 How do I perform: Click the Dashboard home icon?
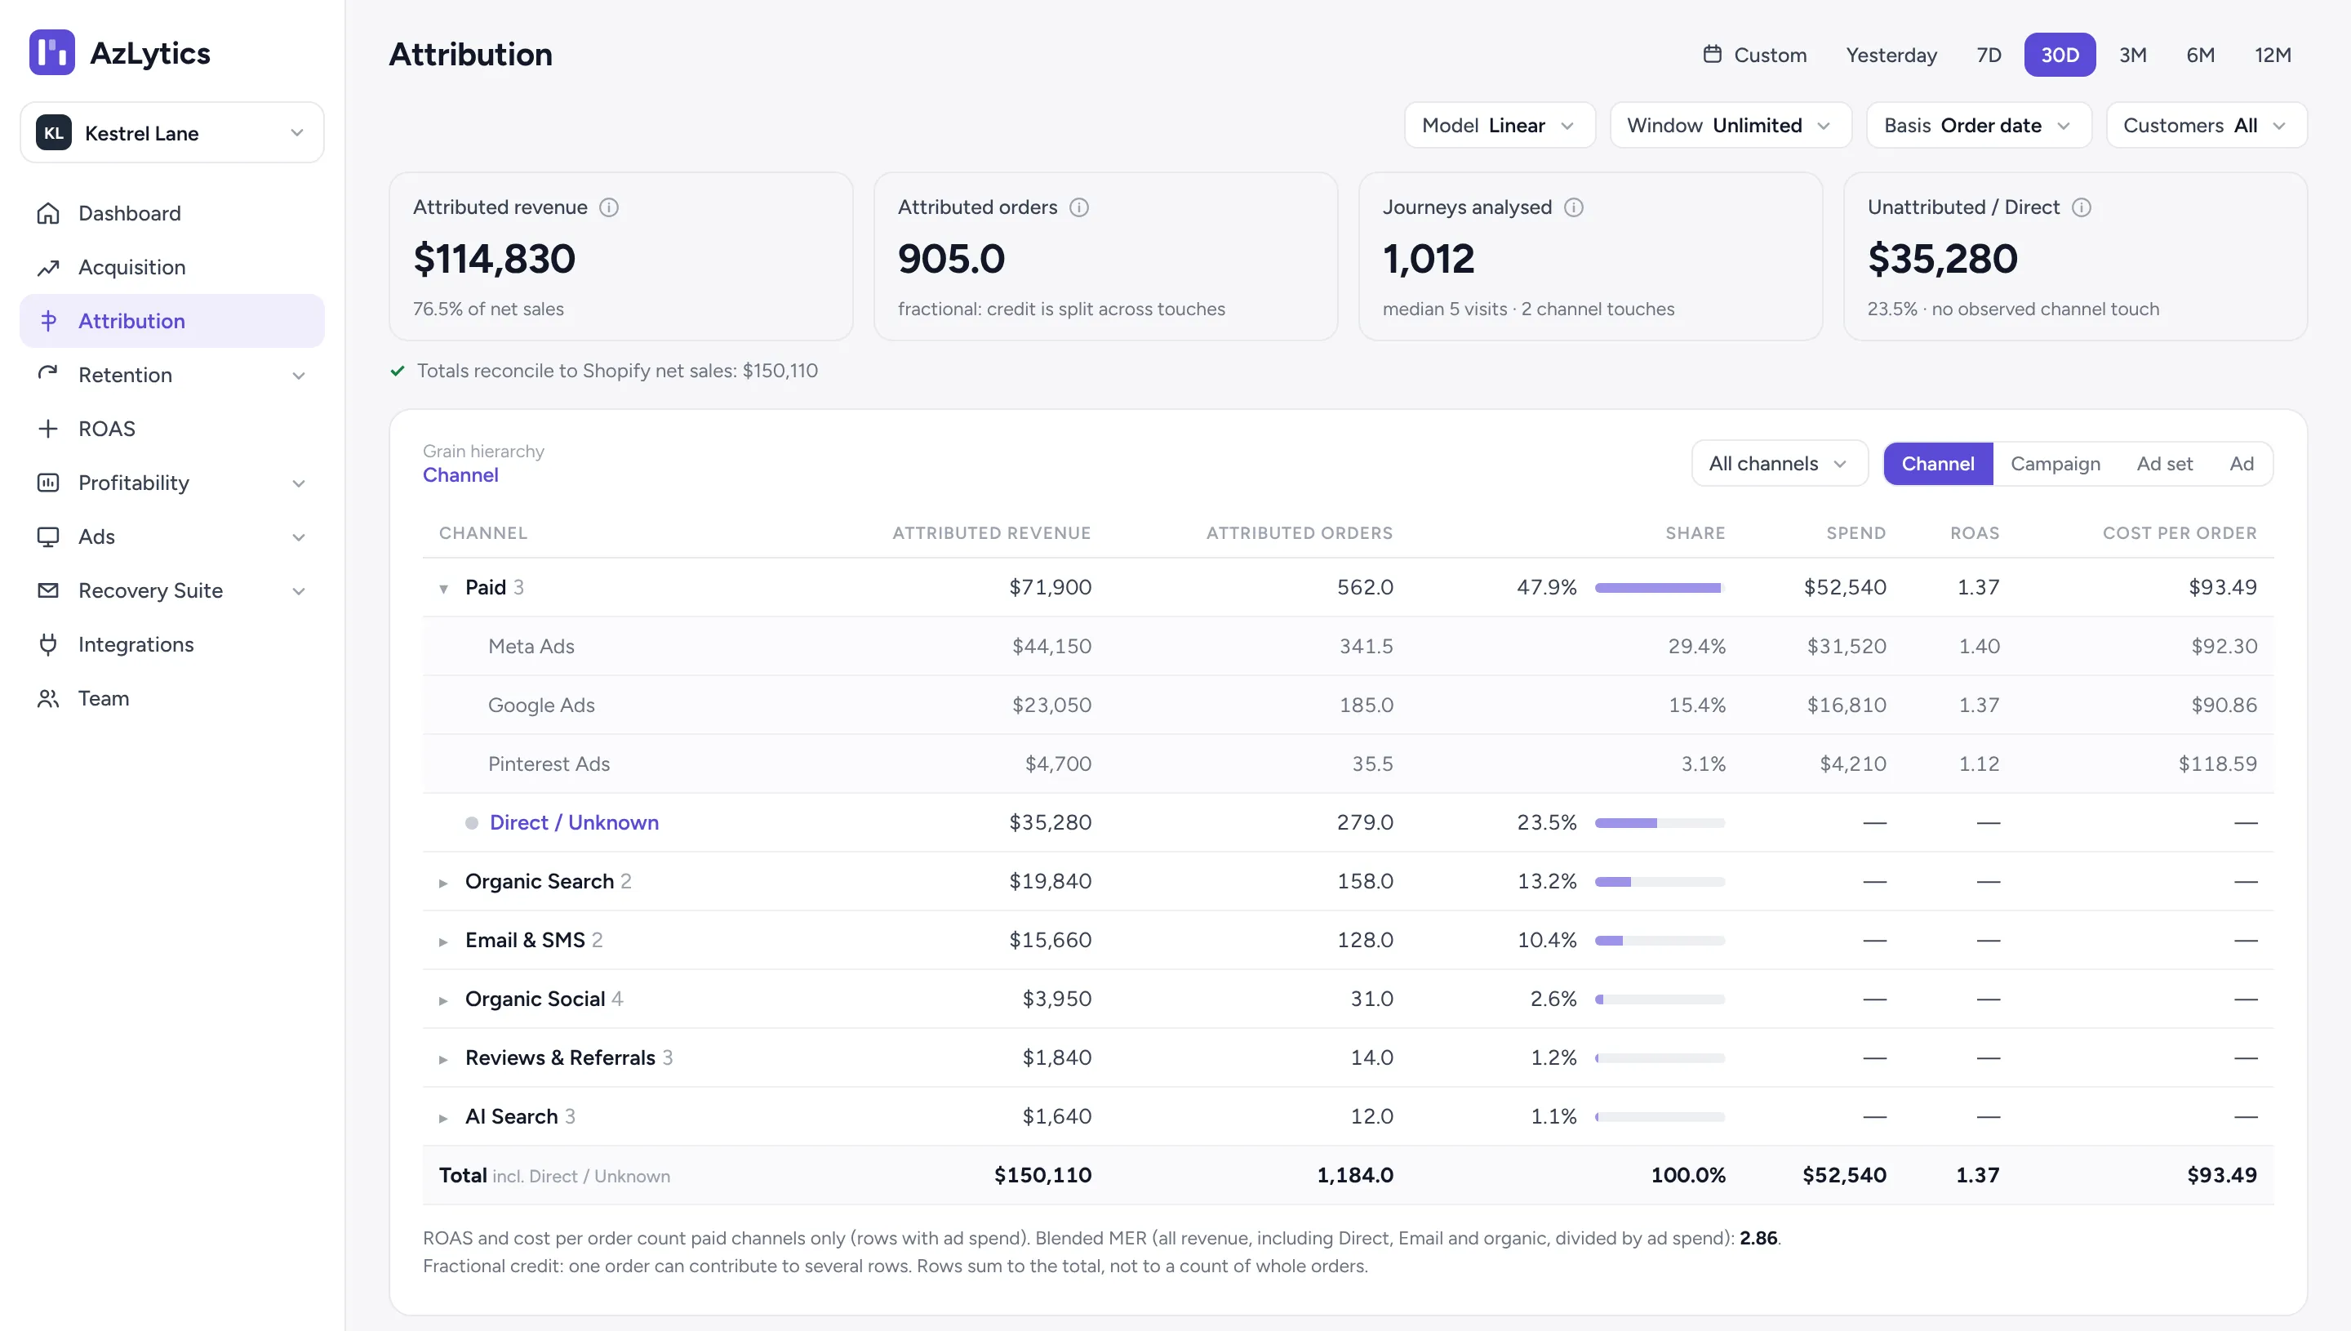[48, 213]
